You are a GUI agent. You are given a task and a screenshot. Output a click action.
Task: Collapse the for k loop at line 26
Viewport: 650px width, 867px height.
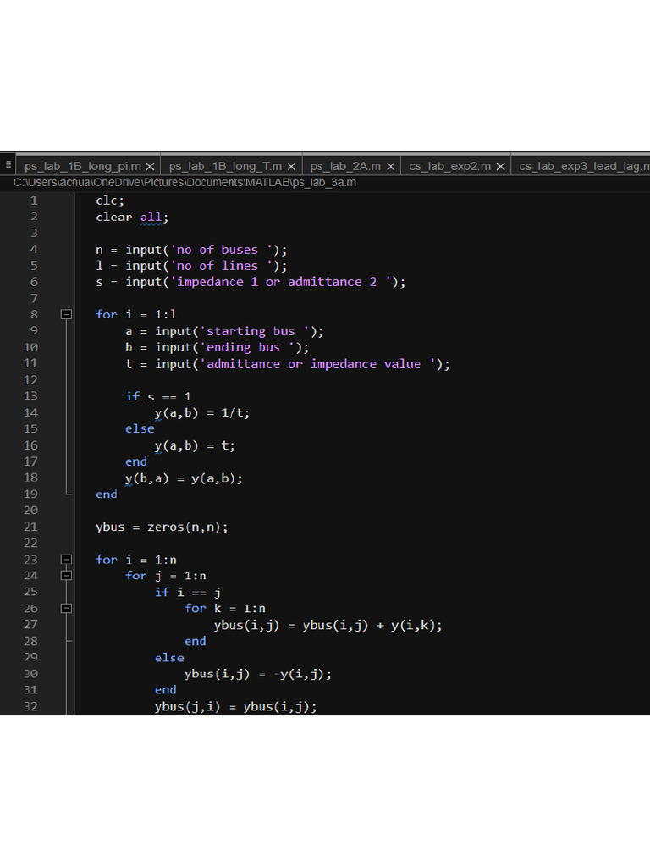66,609
